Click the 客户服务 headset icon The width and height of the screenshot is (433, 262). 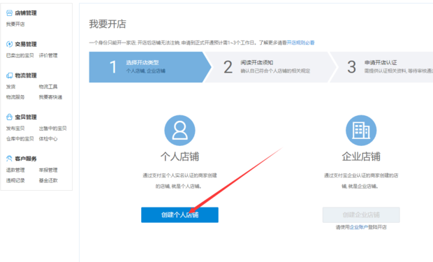(9, 159)
